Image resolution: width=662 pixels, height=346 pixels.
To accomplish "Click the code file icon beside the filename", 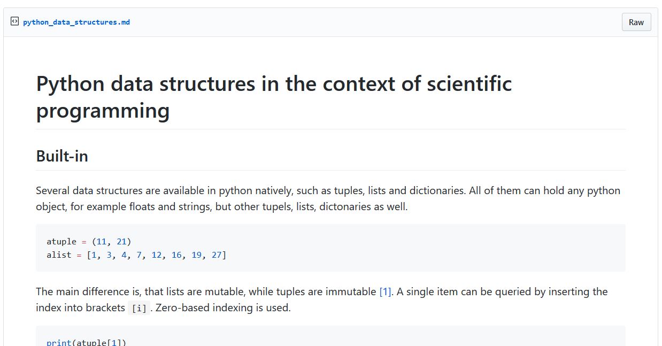I will pos(14,22).
